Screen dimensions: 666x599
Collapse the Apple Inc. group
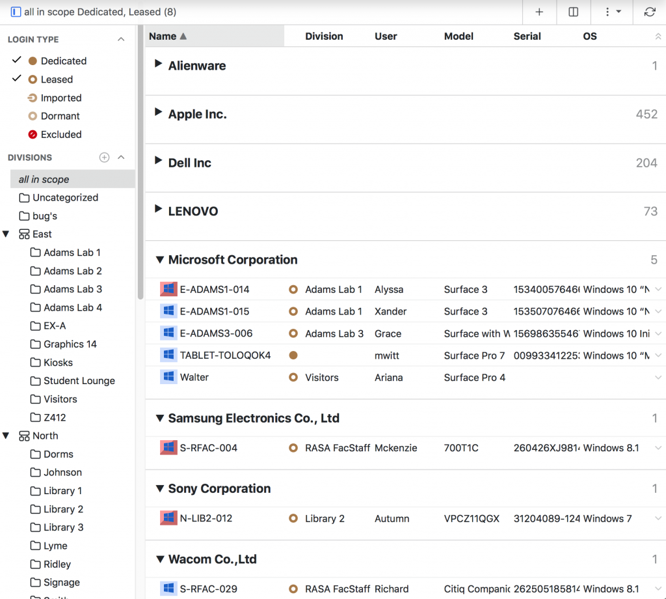(x=159, y=114)
